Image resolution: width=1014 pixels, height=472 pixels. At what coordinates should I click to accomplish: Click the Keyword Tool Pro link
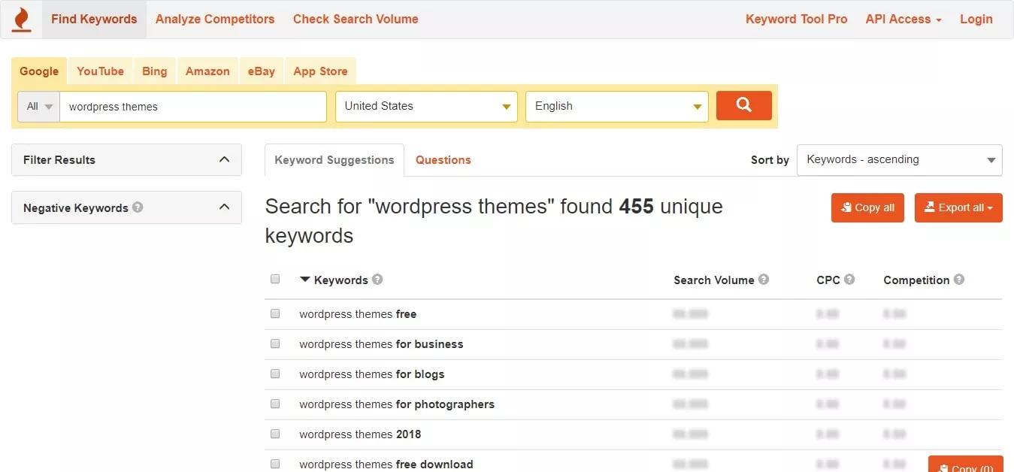tap(796, 20)
